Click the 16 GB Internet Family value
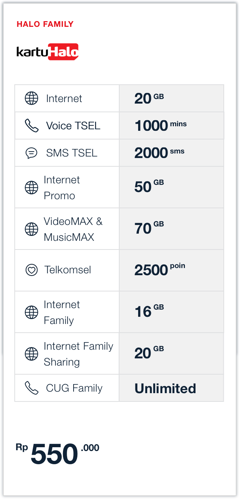240x499 pixels. pyautogui.click(x=149, y=311)
